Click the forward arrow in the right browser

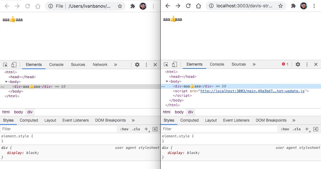[x=178, y=6]
